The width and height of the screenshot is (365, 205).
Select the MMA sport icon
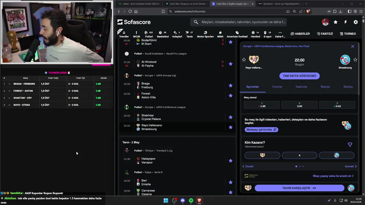[x=220, y=34]
